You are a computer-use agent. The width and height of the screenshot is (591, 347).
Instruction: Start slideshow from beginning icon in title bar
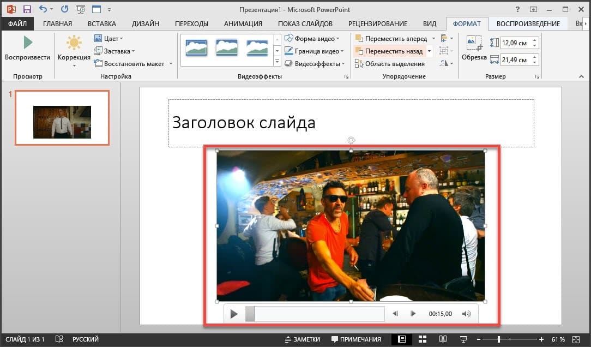(x=81, y=9)
